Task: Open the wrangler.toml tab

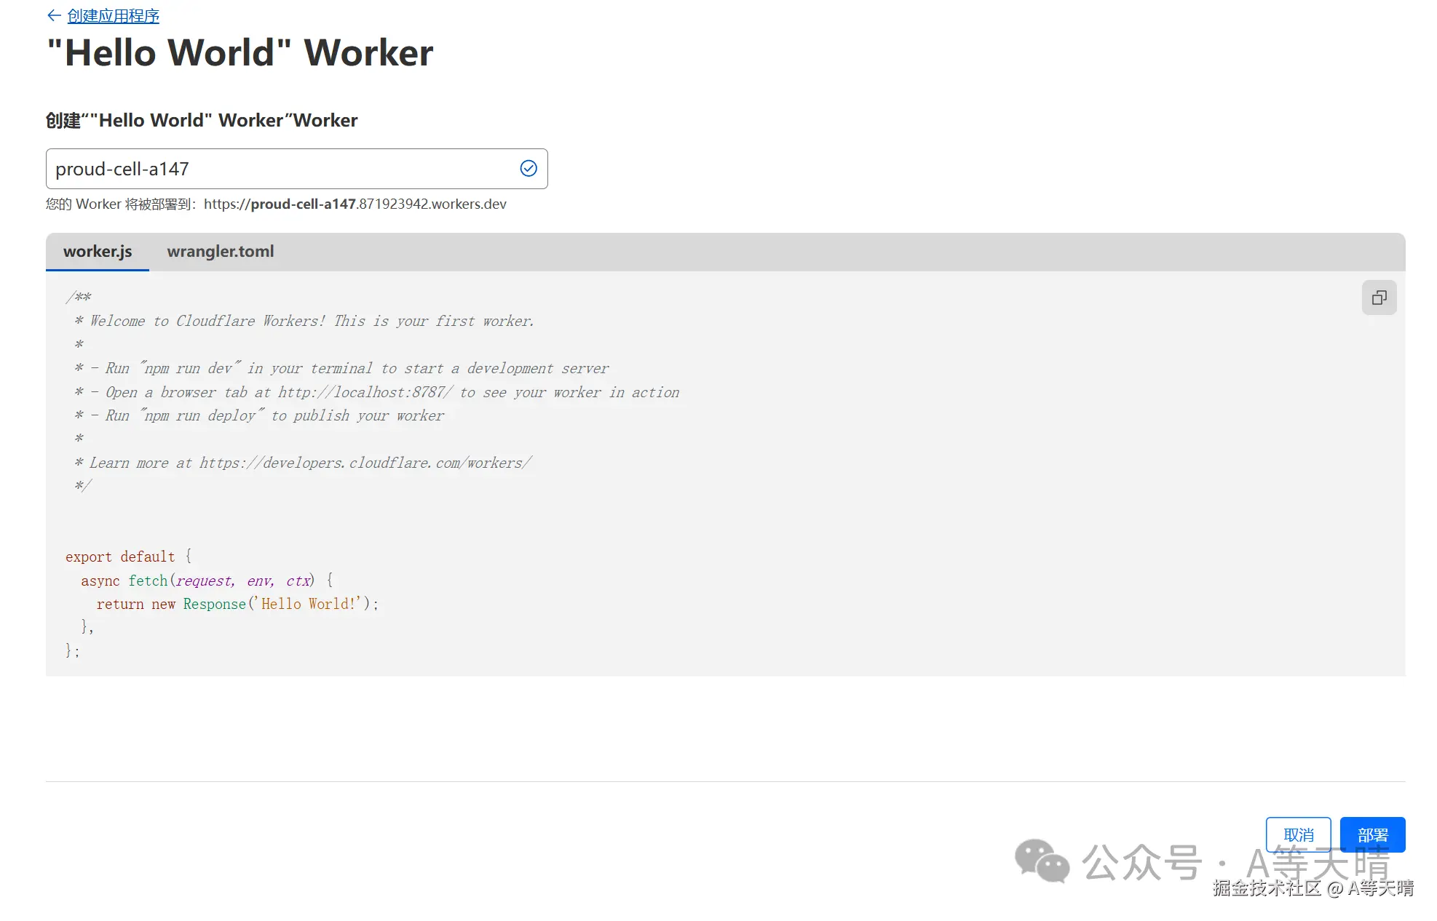Action: pyautogui.click(x=220, y=252)
